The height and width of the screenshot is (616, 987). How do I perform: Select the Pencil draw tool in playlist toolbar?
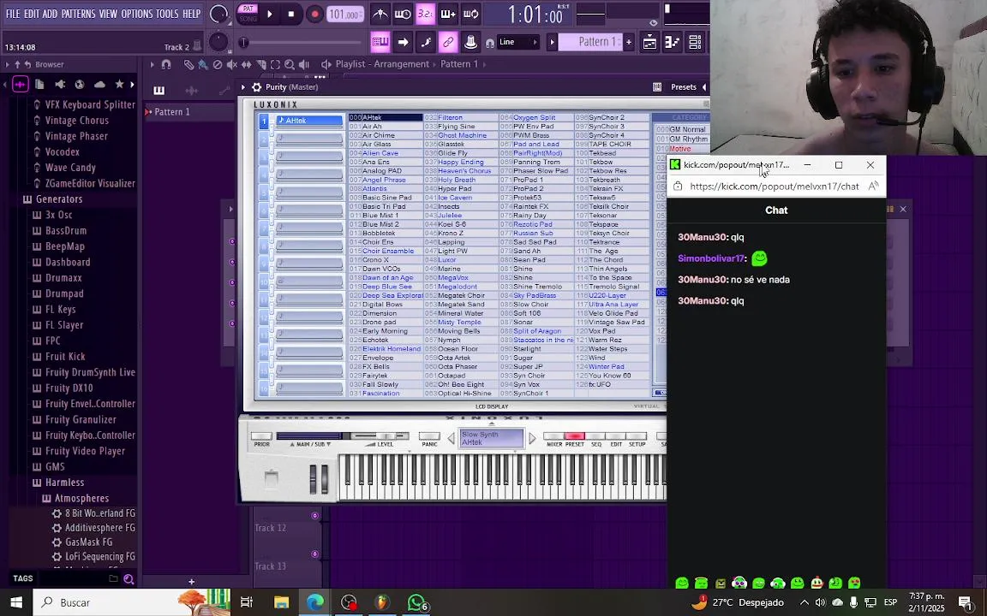click(188, 64)
